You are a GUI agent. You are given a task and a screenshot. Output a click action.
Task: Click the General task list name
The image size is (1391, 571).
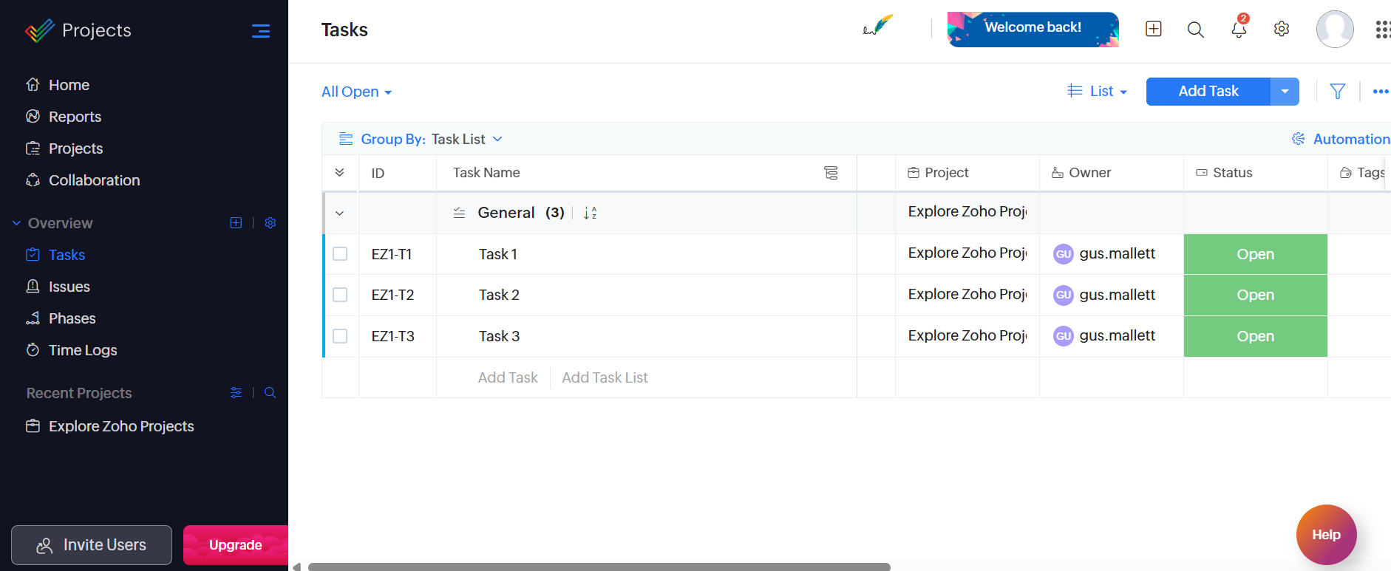coord(506,213)
